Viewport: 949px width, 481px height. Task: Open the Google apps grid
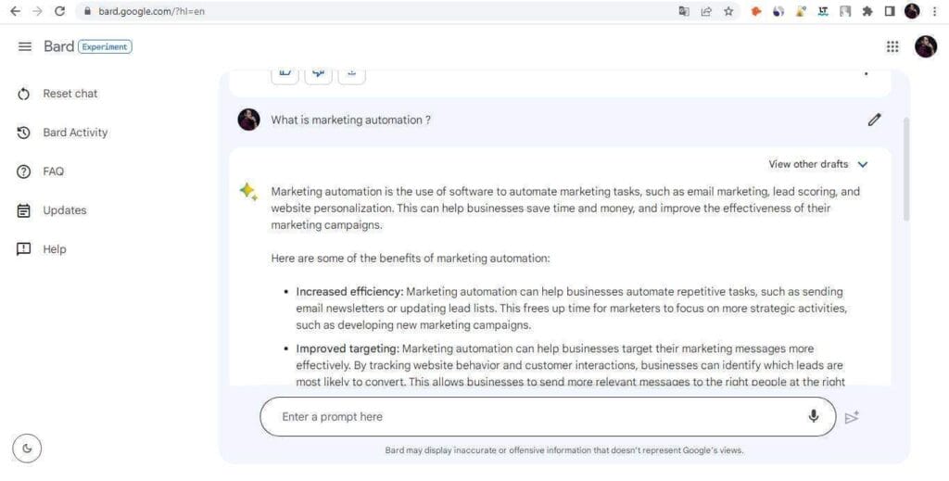(x=892, y=46)
